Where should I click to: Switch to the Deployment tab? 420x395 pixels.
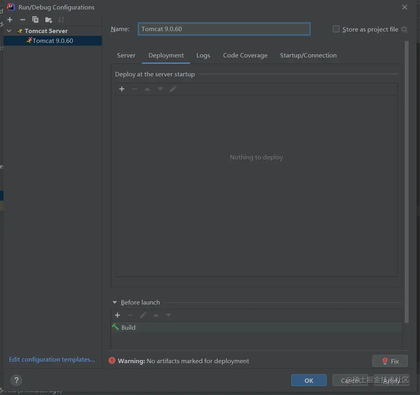[166, 55]
